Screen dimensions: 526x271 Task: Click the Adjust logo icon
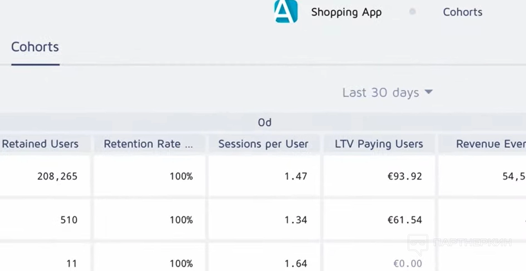[286, 11]
